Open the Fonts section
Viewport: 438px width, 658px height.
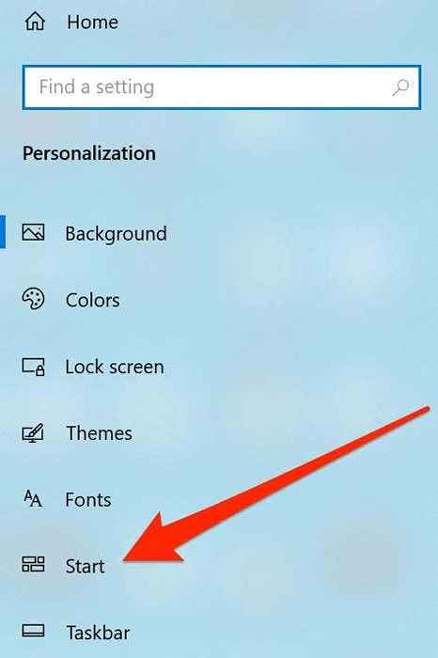[x=88, y=500]
